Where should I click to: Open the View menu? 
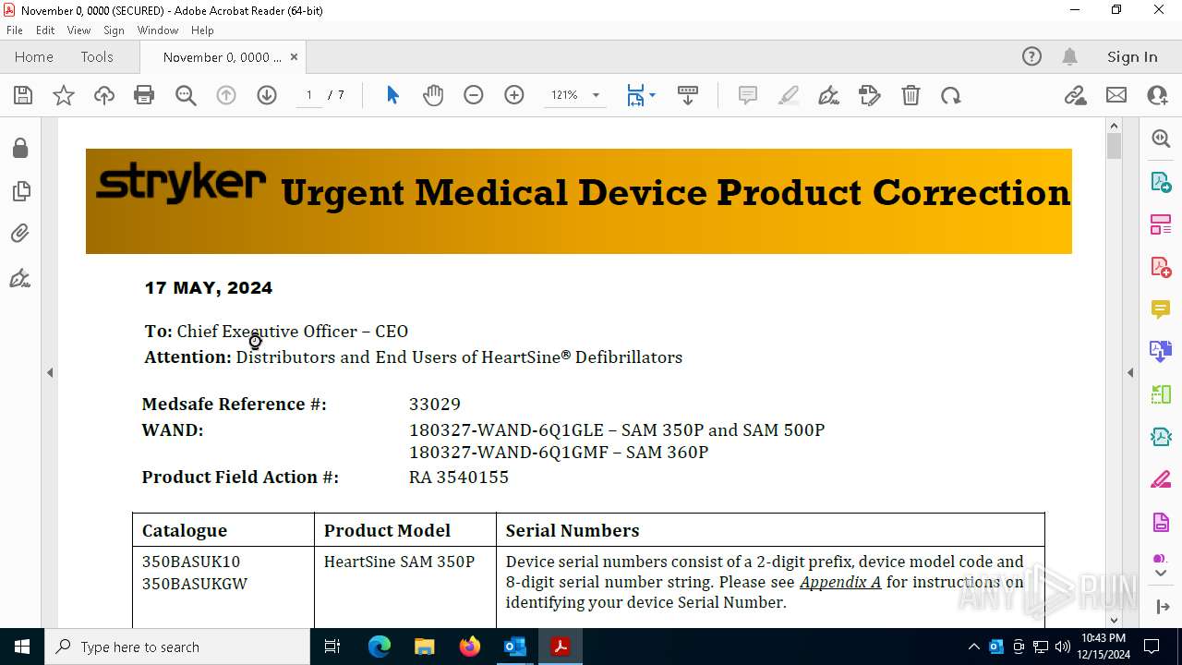[x=78, y=30]
